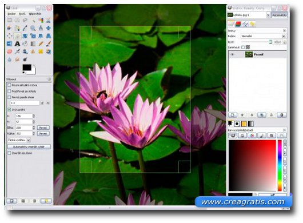Select the Shear tool
The height and width of the screenshot is (223, 303).
click(x=41, y=36)
